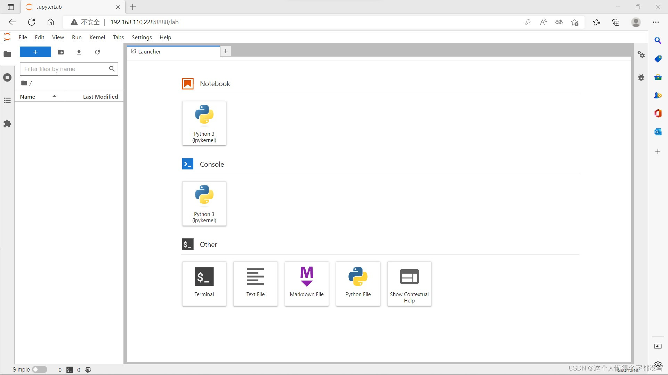The height and width of the screenshot is (375, 668).
Task: Create a Python 3 notebook
Action: pos(204,123)
